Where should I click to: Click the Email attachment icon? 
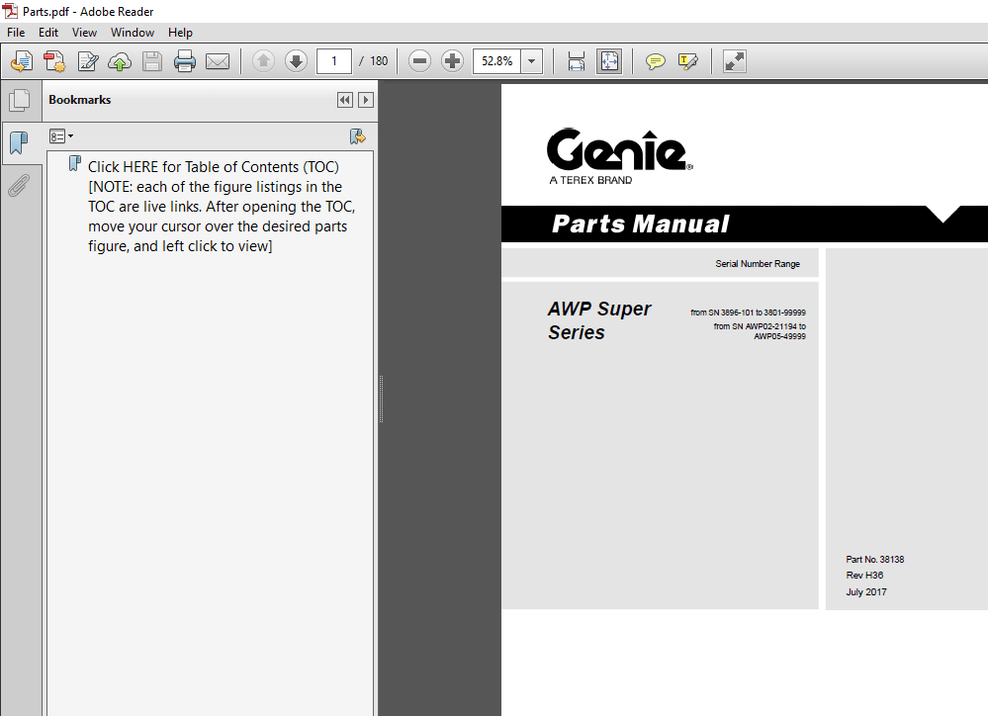[x=218, y=60]
